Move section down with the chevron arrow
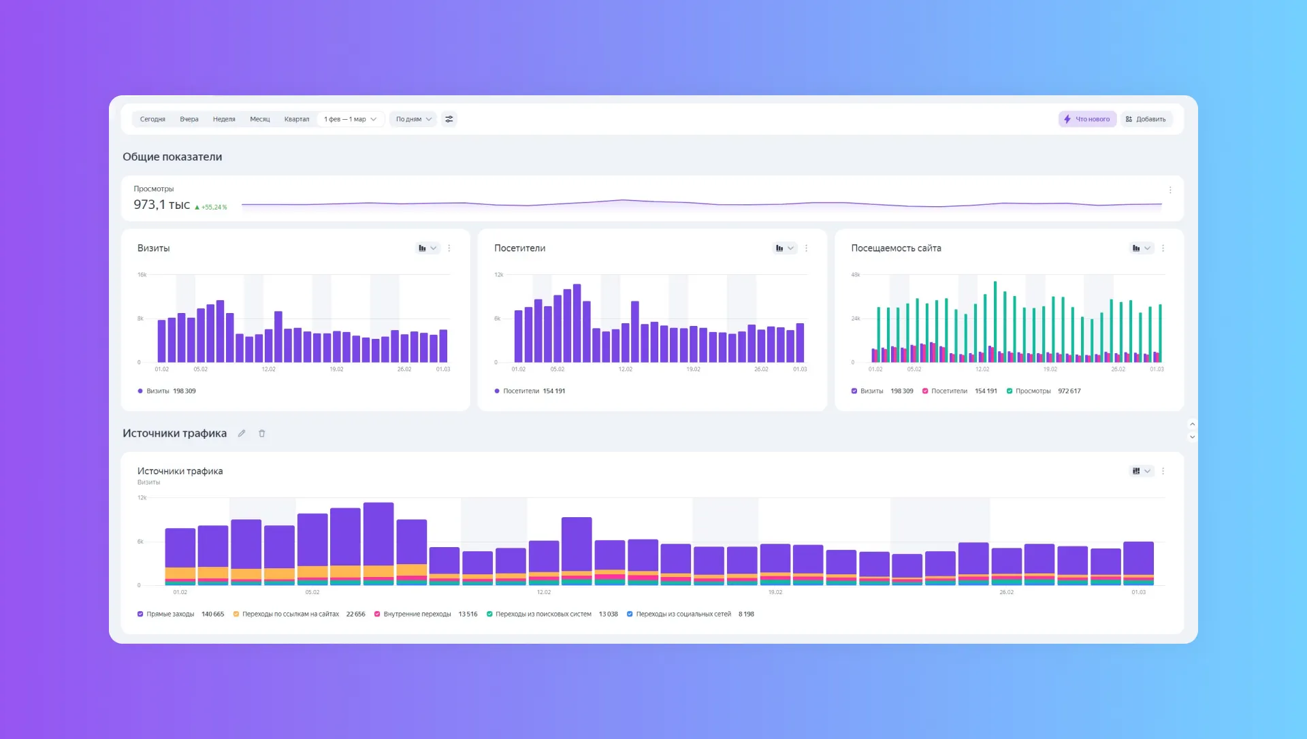This screenshot has height=739, width=1307. point(1192,437)
